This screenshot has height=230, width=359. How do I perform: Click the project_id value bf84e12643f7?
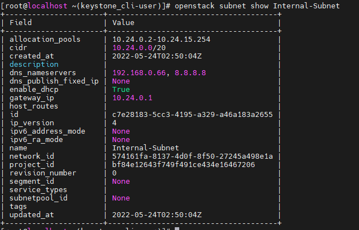[183, 165]
